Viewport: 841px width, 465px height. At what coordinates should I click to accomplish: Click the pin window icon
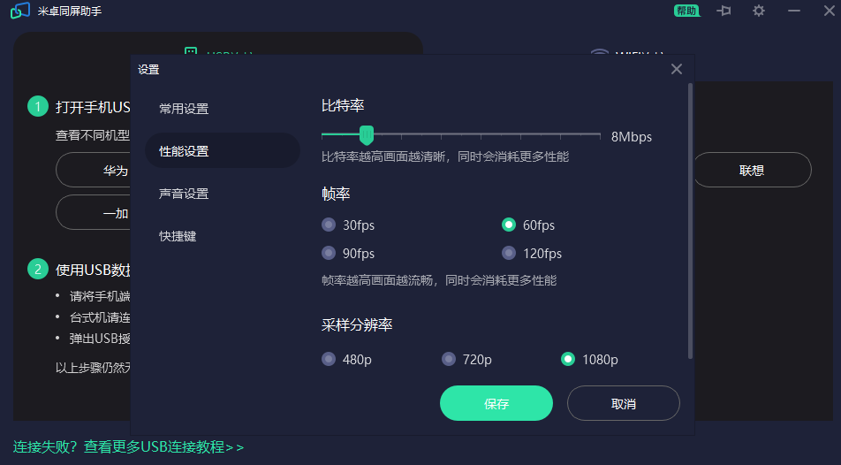point(724,11)
